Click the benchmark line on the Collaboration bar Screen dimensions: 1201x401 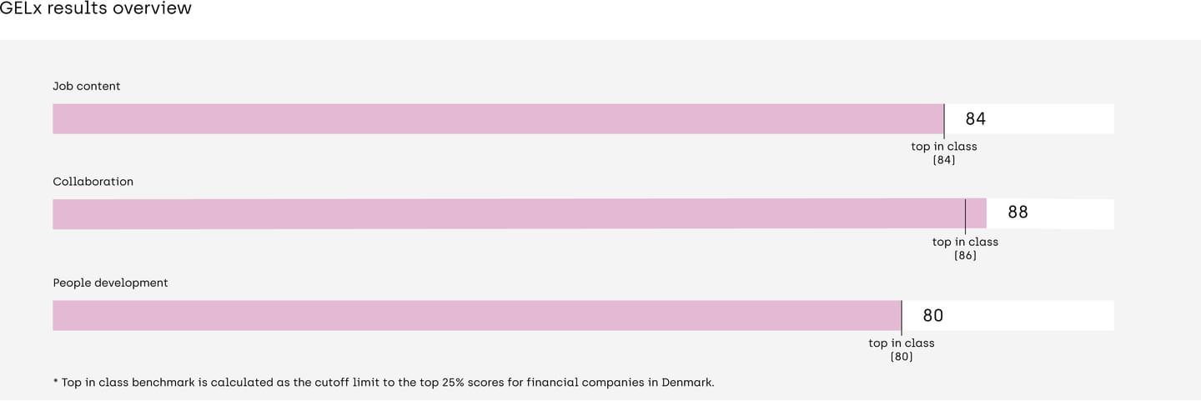pyautogui.click(x=965, y=216)
